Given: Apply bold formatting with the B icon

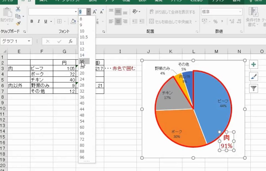Looking at the screenshot, I should (31, 21).
